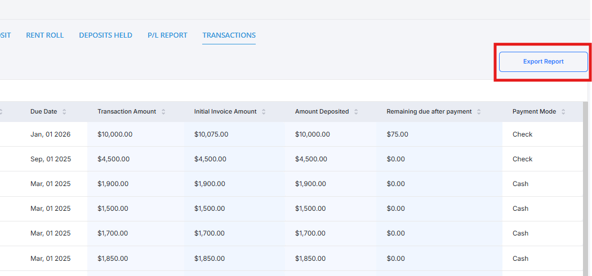This screenshot has height=276, width=592.
Task: Sort by Remaining due after payment icon
Action: click(479, 112)
